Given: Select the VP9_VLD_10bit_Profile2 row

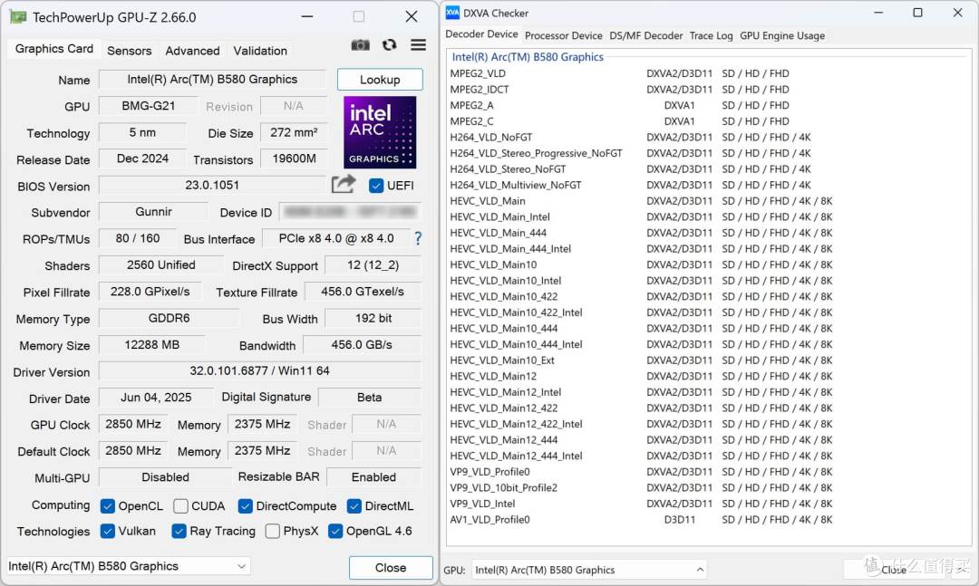Looking at the screenshot, I should (641, 487).
